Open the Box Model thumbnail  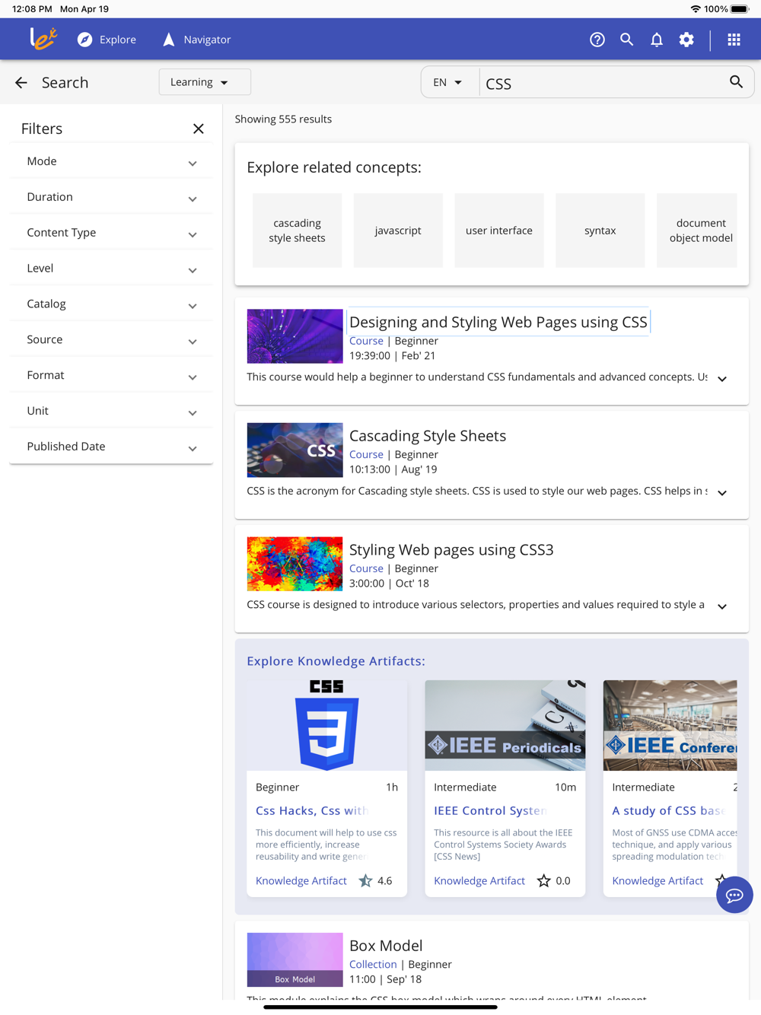[x=295, y=960]
